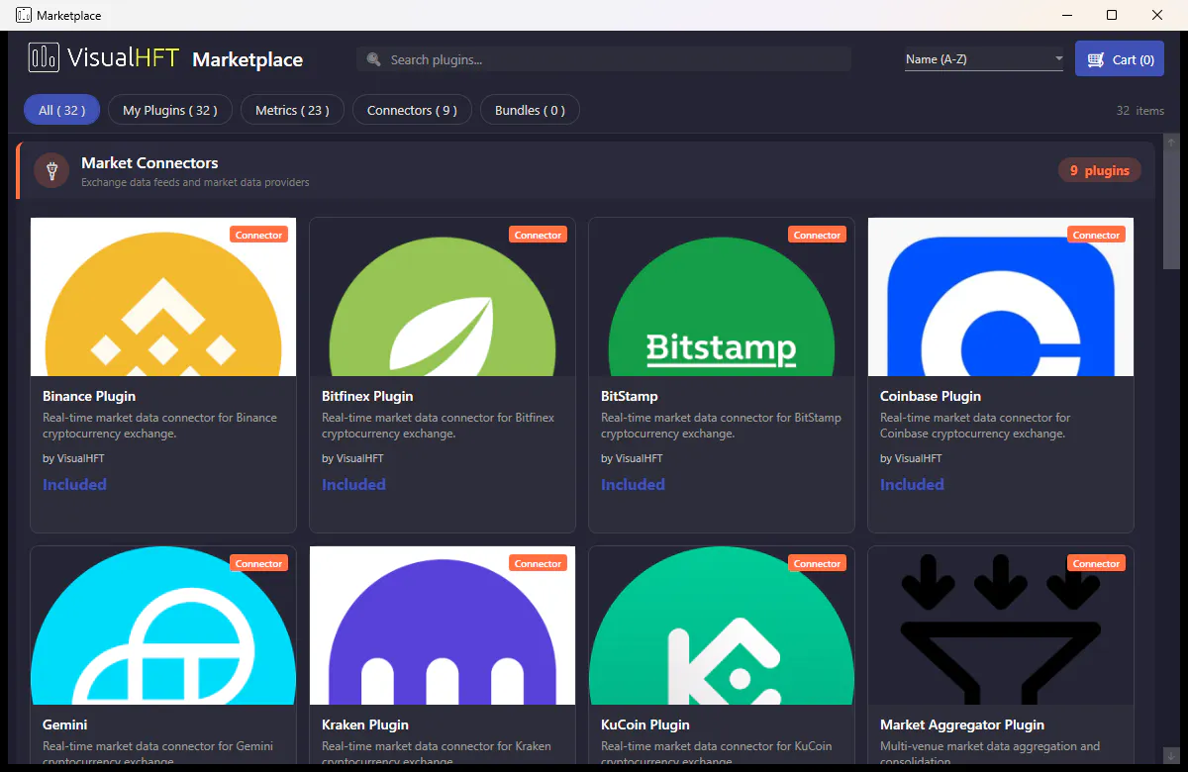Open the Coinbase logo thumbnail
This screenshot has width=1188, height=772.
(x=1001, y=297)
